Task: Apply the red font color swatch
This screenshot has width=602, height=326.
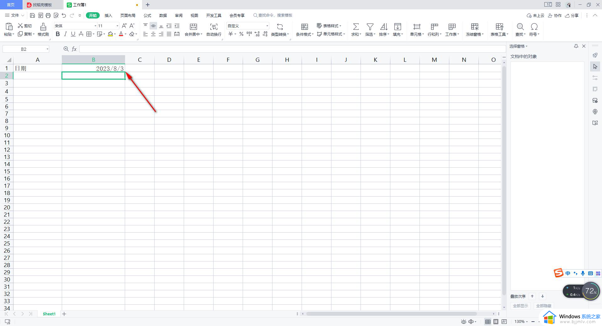Action: [121, 34]
